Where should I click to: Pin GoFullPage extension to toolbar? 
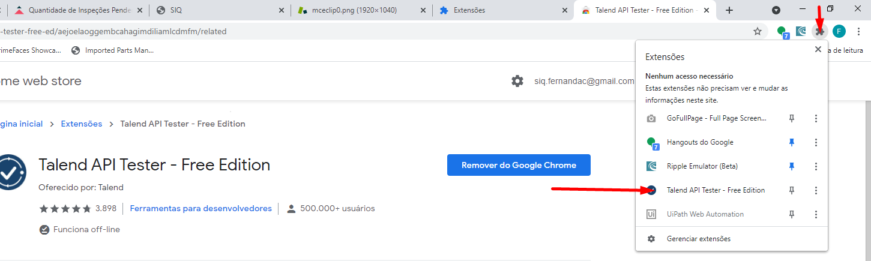pos(792,118)
